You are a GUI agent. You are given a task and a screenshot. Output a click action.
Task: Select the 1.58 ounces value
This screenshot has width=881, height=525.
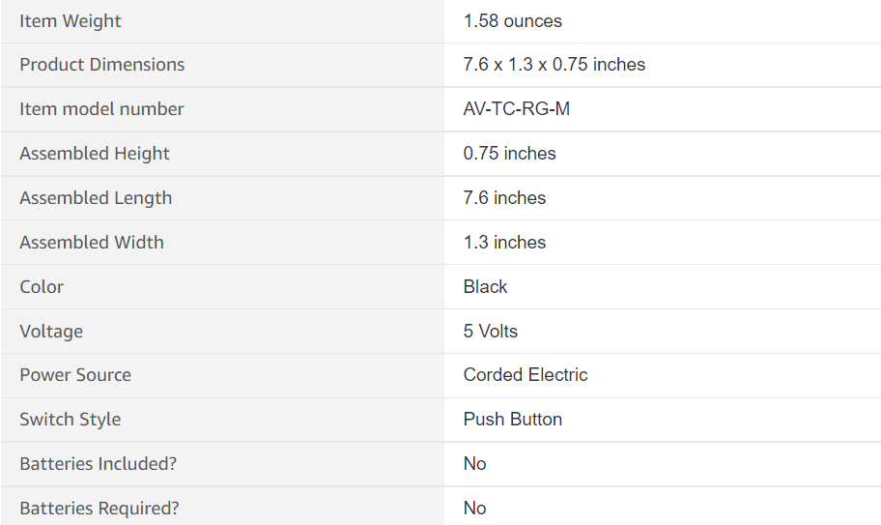coord(512,21)
